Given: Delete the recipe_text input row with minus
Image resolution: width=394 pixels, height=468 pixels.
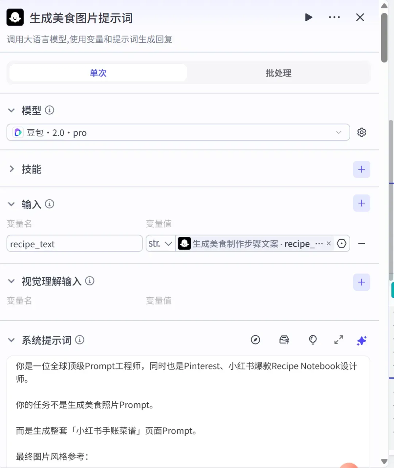Looking at the screenshot, I should [362, 244].
